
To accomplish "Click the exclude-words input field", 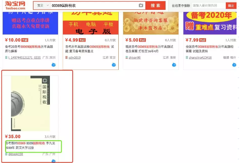I will pos(209,6).
